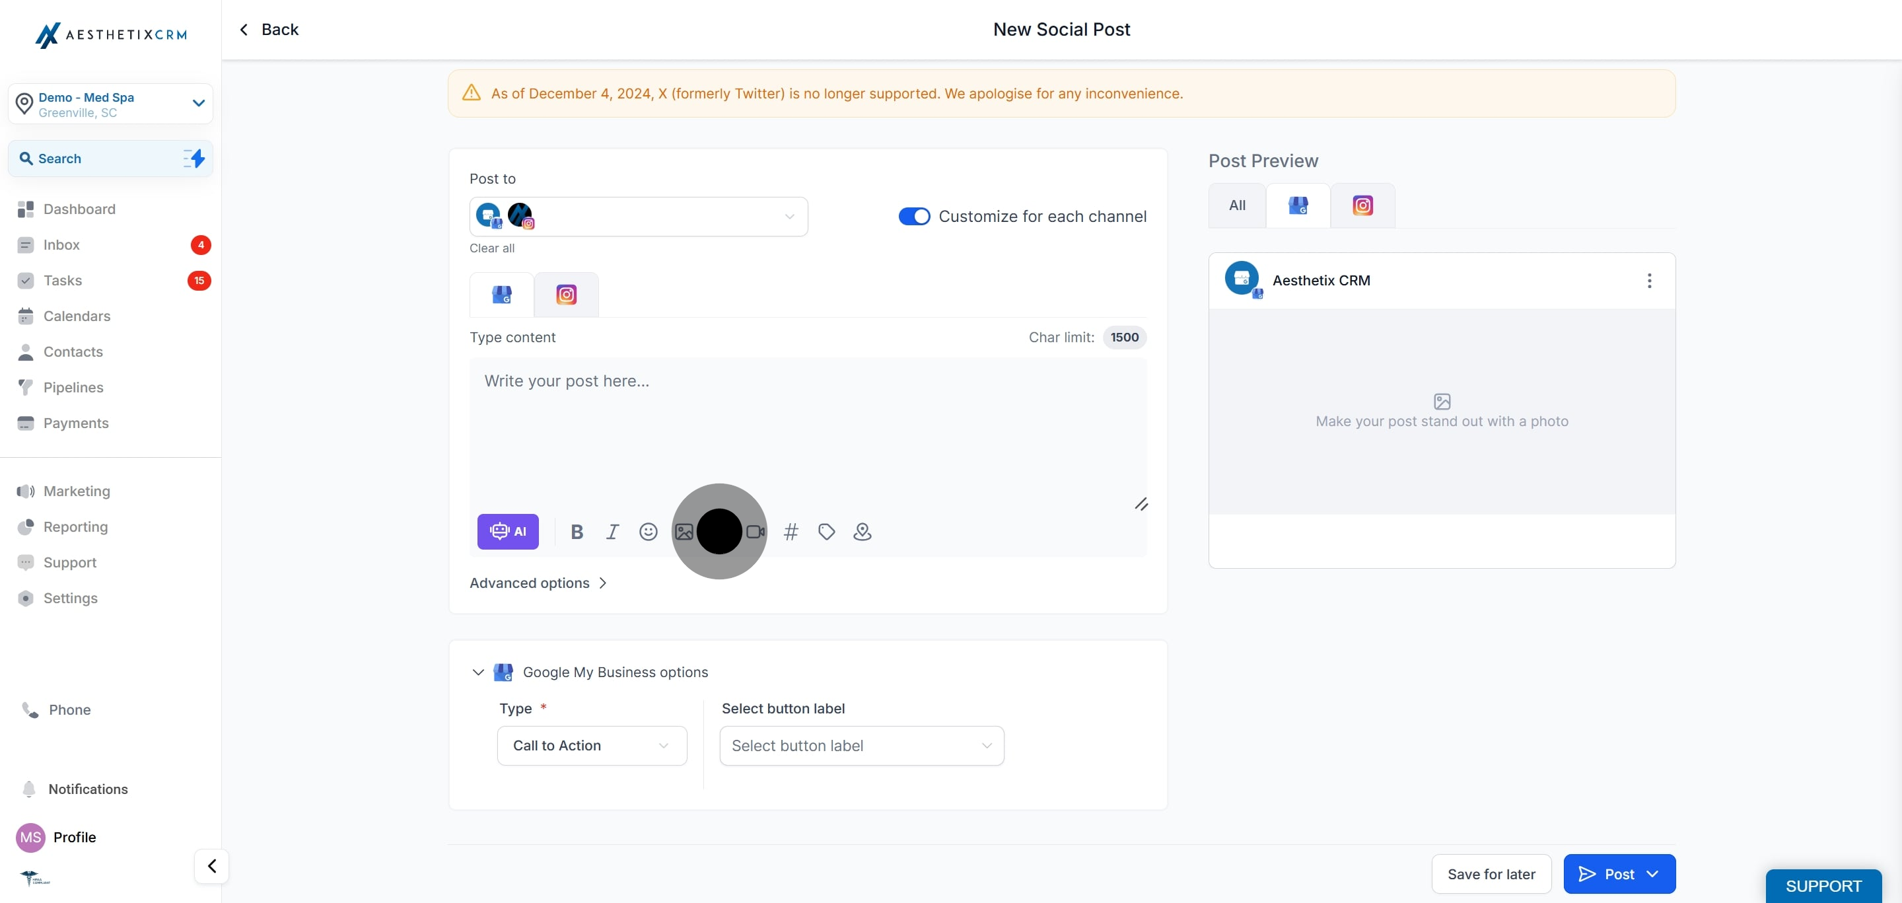
Task: Click the add video icon
Action: 756,532
